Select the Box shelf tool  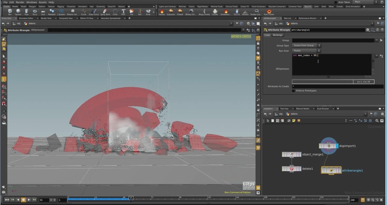point(10,12)
